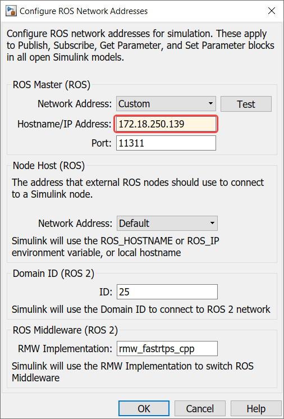Click the Domain ID field showing 25
This screenshot has height=419, width=284.
point(167,292)
